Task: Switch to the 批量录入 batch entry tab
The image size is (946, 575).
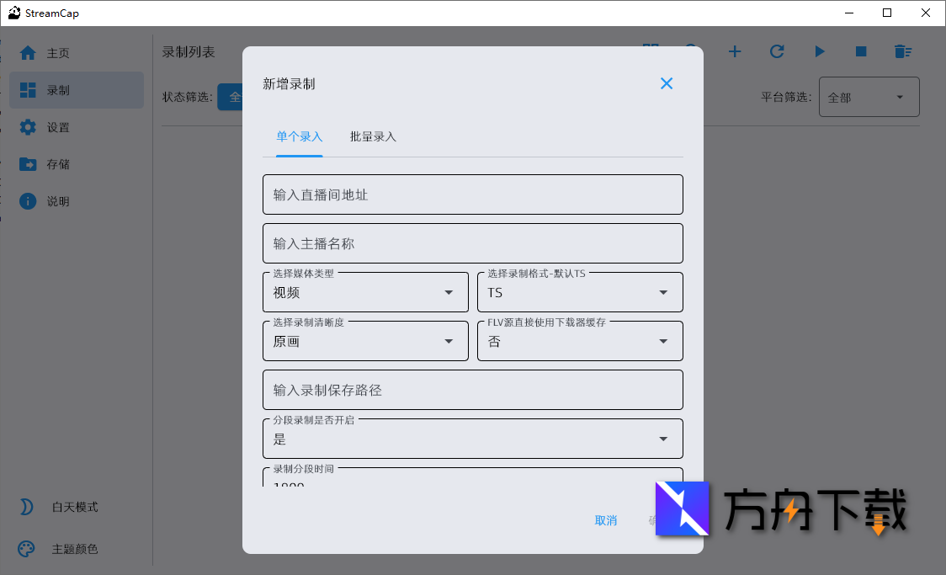Action: (x=372, y=136)
